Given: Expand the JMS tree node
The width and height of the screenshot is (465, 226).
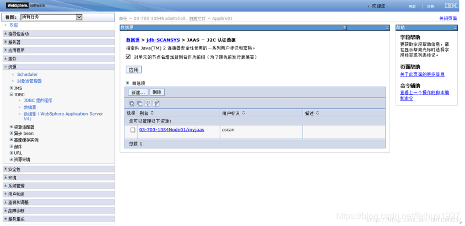Looking at the screenshot, I should pos(12,88).
